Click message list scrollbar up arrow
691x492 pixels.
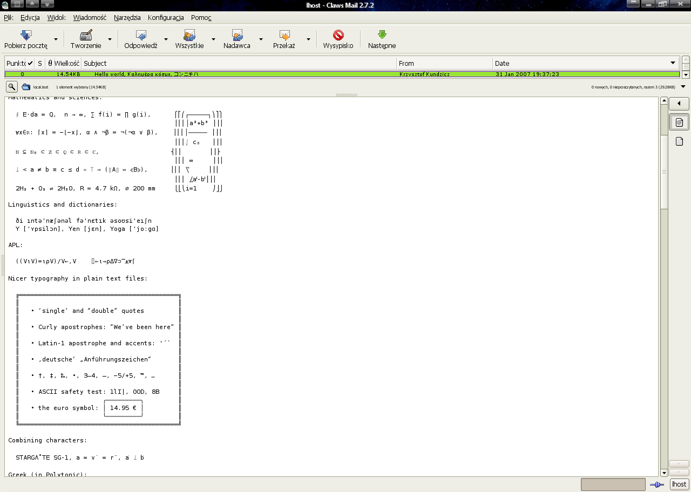tap(686, 60)
